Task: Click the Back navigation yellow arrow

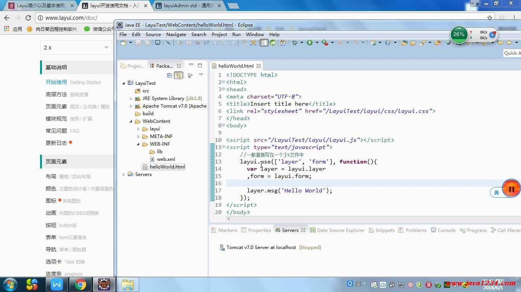Action: click(510, 43)
